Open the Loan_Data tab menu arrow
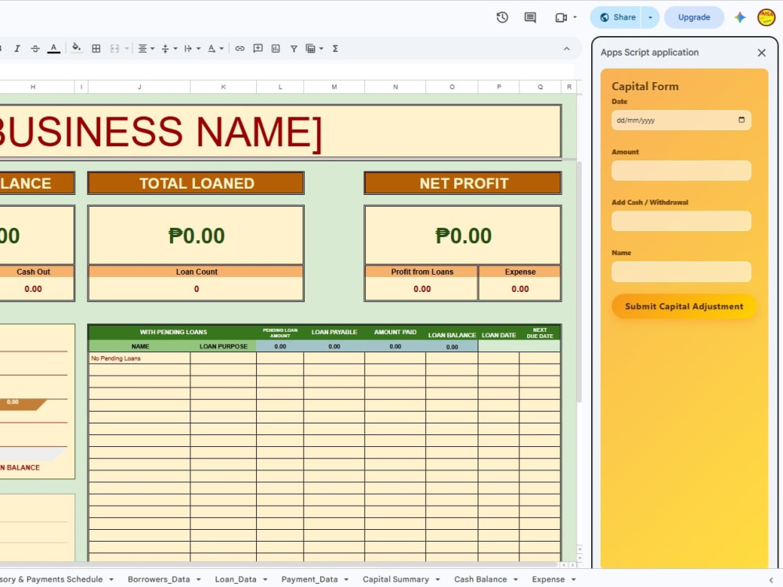 (265, 579)
